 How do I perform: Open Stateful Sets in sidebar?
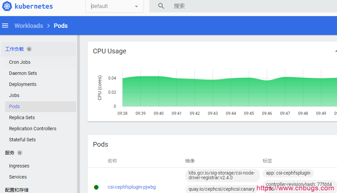(22, 140)
